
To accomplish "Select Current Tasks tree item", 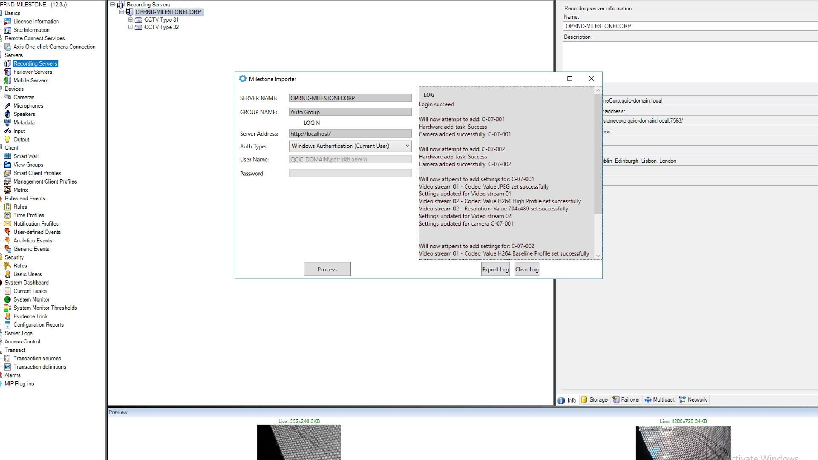I will click(30, 291).
